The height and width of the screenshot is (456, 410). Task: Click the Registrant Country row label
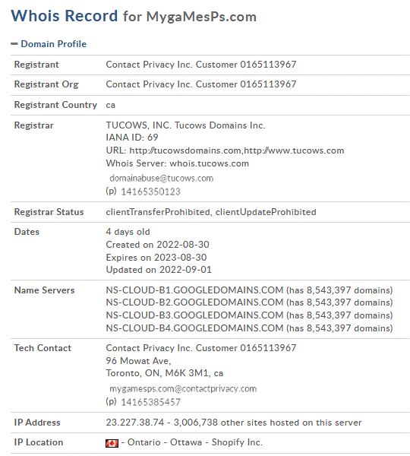[55, 105]
